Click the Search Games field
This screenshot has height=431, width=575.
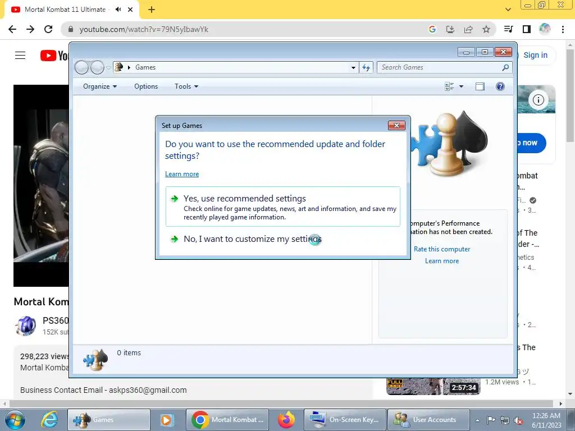tap(439, 67)
